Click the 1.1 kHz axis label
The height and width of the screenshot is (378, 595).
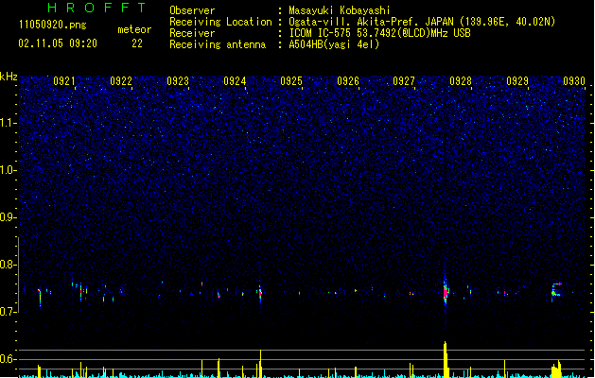(x=9, y=123)
